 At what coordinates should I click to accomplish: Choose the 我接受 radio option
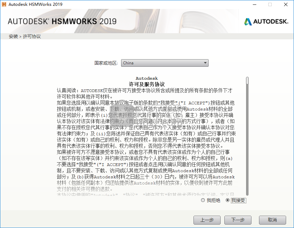pos(228,200)
